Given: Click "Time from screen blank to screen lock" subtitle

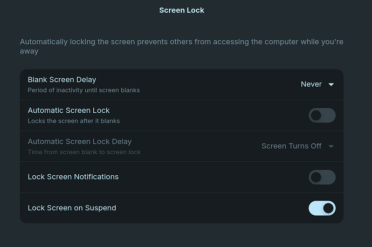Looking at the screenshot, I should pos(84,152).
